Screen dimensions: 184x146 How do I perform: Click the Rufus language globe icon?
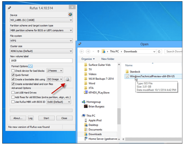click(x=70, y=14)
